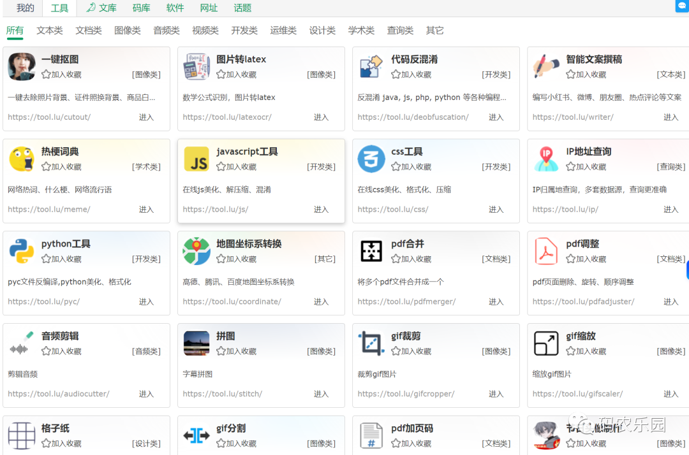This screenshot has height=455, width=689.
Task: Click the [其它] tag on 地图坐标系转换
Action: tap(325, 259)
